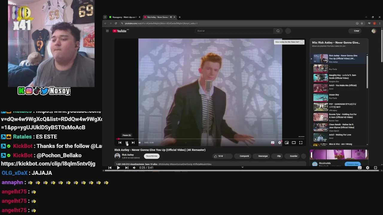The width and height of the screenshot is (383, 215).
Task: Enter fullscreen in the YouTube player
Action: click(301, 143)
